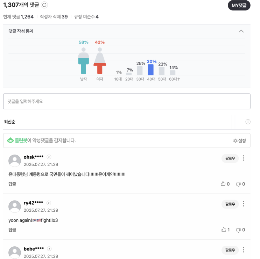The width and height of the screenshot is (260, 259).
Task: Open the three-dot menu for ry42****
Action: coord(244,204)
